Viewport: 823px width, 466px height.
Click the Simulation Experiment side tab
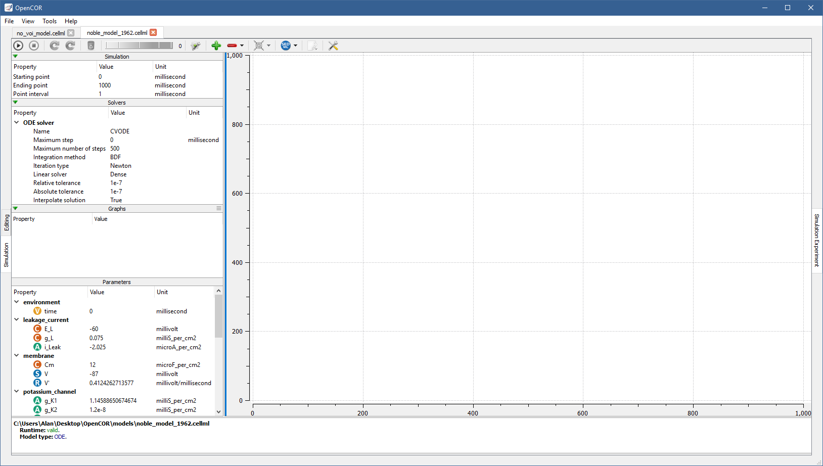[816, 240]
